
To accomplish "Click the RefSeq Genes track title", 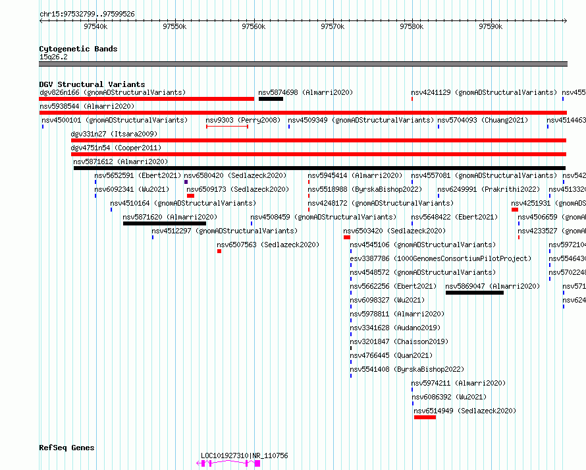I will (x=67, y=448).
